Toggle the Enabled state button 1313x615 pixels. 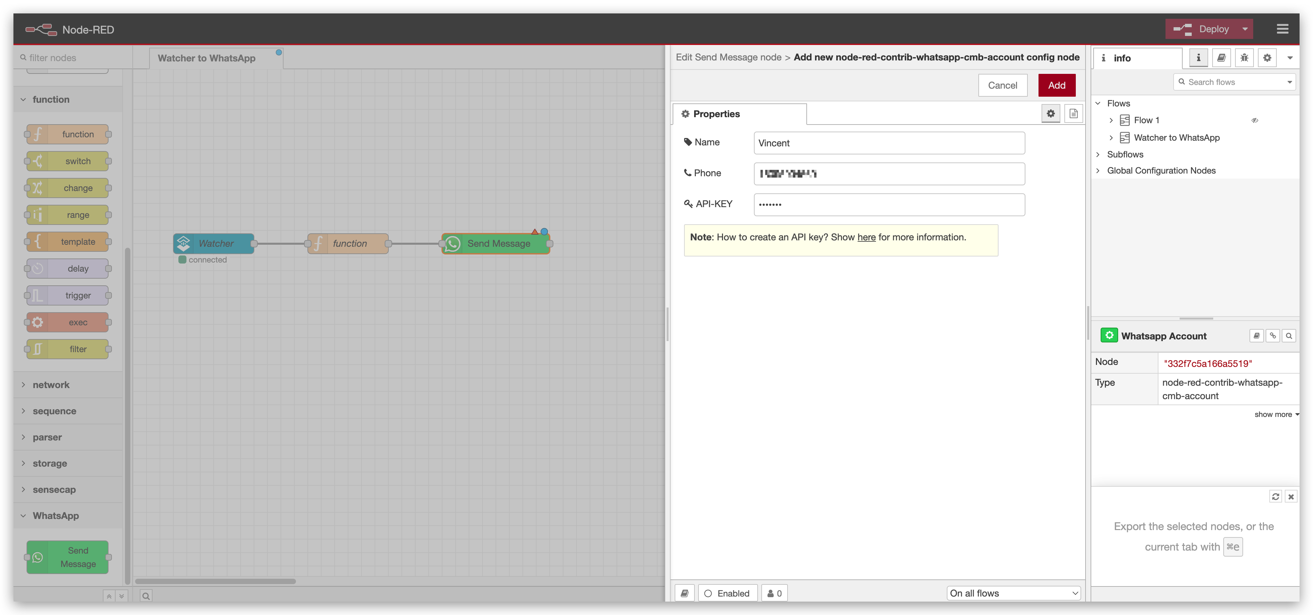click(x=727, y=594)
